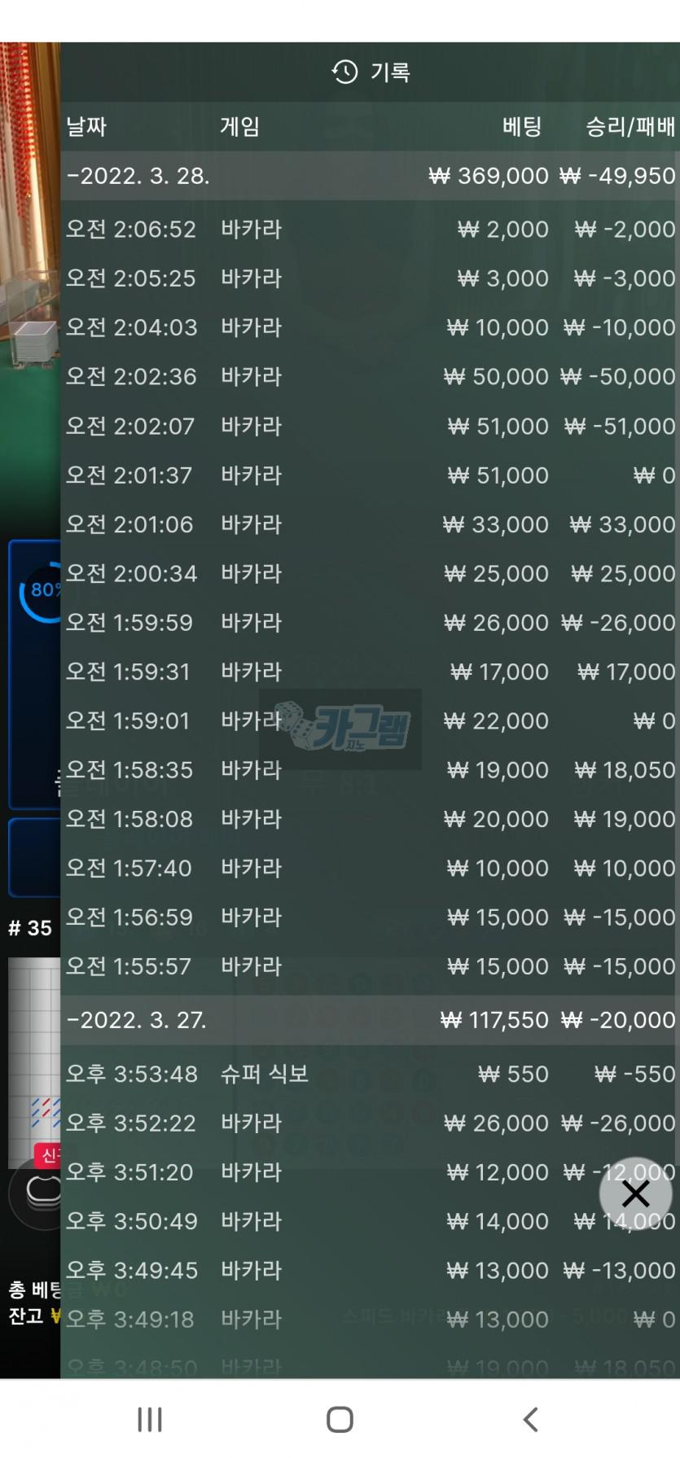Open the 오전 1:58:35 ₩18,050 win record

pyautogui.click(x=370, y=770)
